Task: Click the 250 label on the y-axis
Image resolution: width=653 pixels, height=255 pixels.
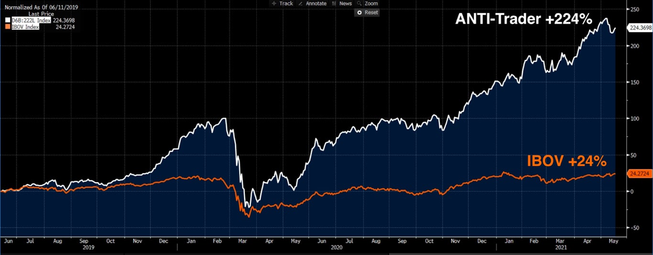Action: coord(634,10)
